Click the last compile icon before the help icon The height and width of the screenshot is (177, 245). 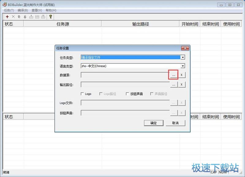coord(43,17)
